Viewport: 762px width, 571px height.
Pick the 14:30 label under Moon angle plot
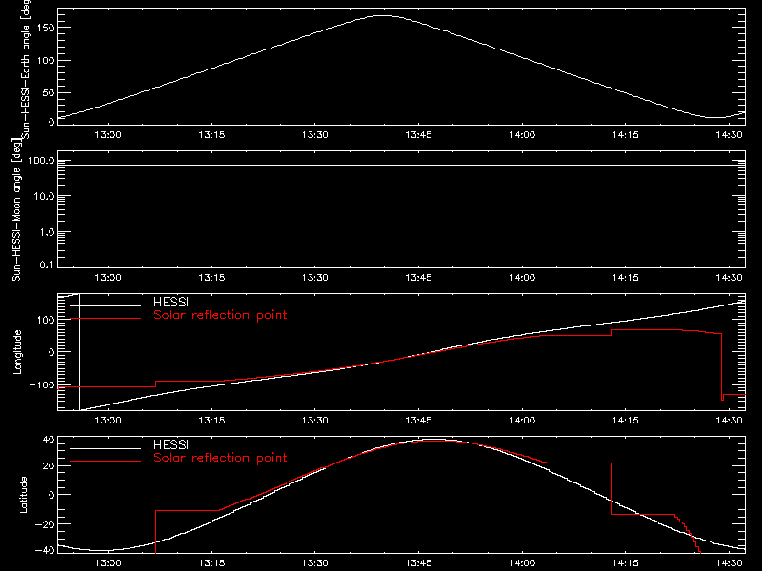[729, 278]
